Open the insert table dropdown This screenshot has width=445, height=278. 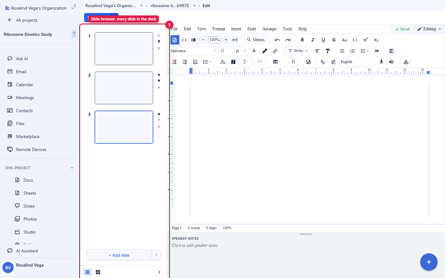tap(277, 62)
